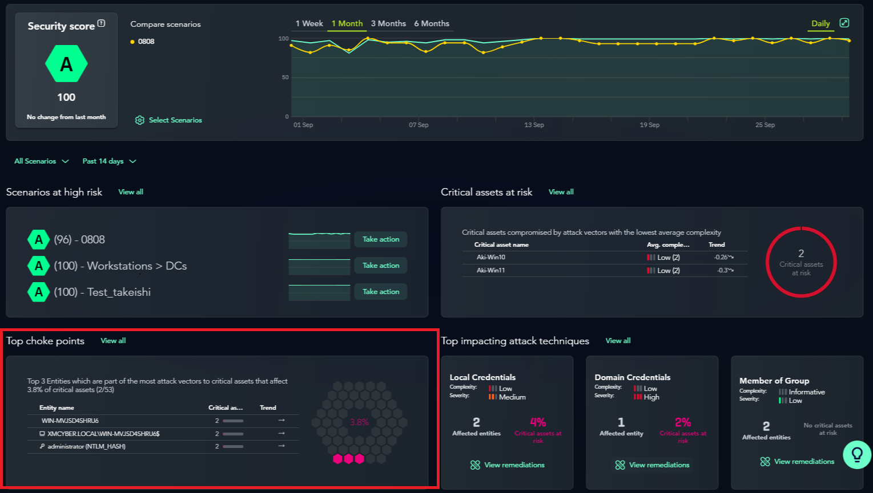Viewport: 873px width, 493px height.
Task: Click the lightbulb help button
Action: click(x=856, y=454)
